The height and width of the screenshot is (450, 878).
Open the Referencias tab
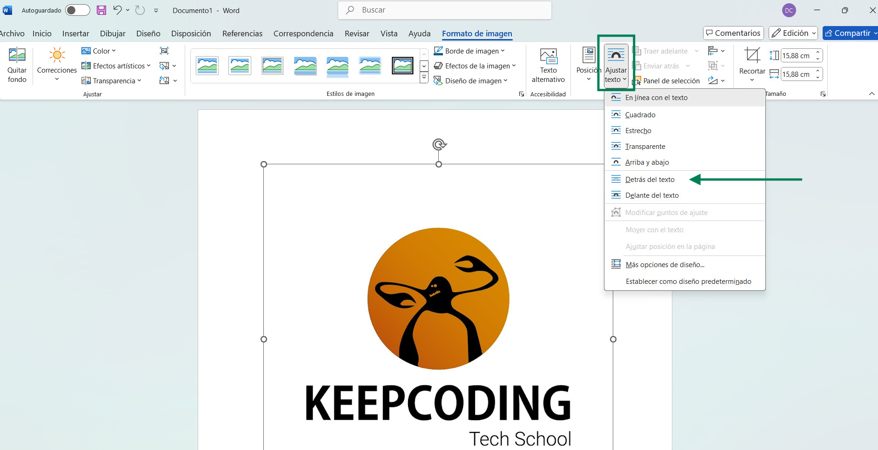click(x=242, y=34)
